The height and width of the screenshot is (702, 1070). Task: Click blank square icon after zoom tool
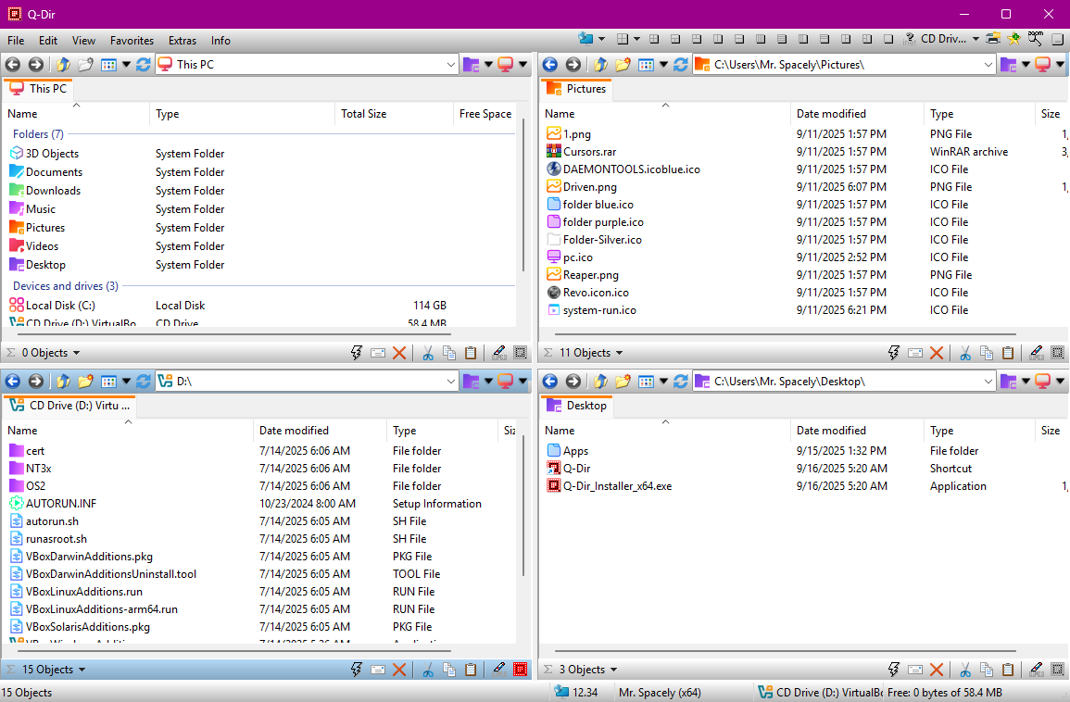point(1057,39)
